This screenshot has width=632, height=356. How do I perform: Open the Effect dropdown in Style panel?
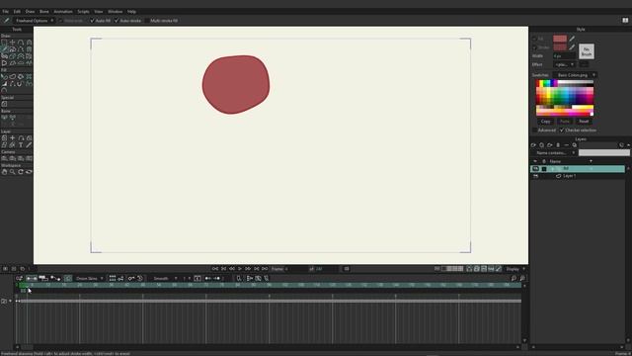564,64
